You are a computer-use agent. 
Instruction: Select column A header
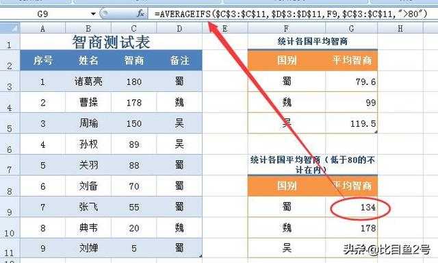[42, 28]
